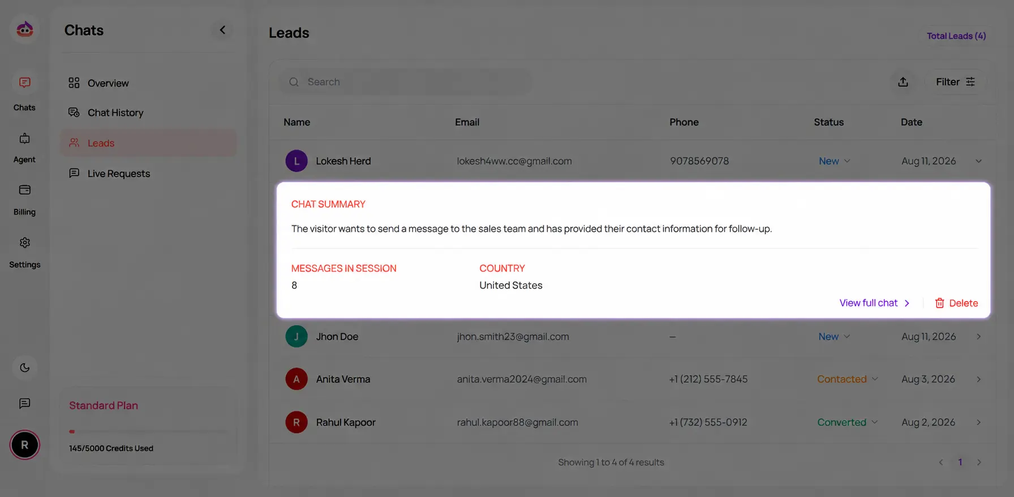1014x497 pixels.
Task: Go to Overview in sidebar
Action: coord(148,83)
